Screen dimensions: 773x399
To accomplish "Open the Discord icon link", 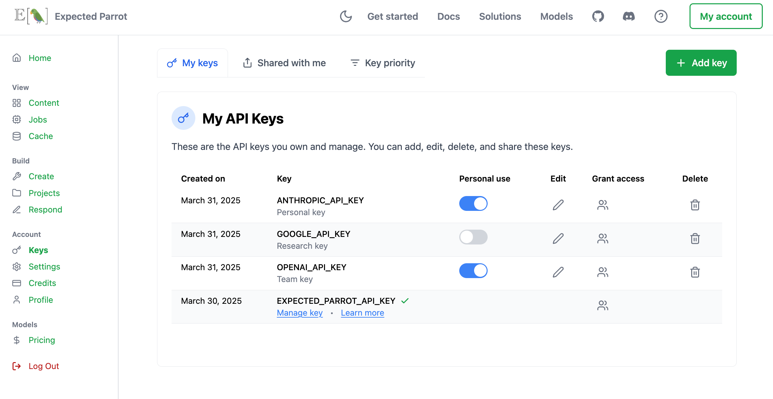I will pyautogui.click(x=628, y=16).
